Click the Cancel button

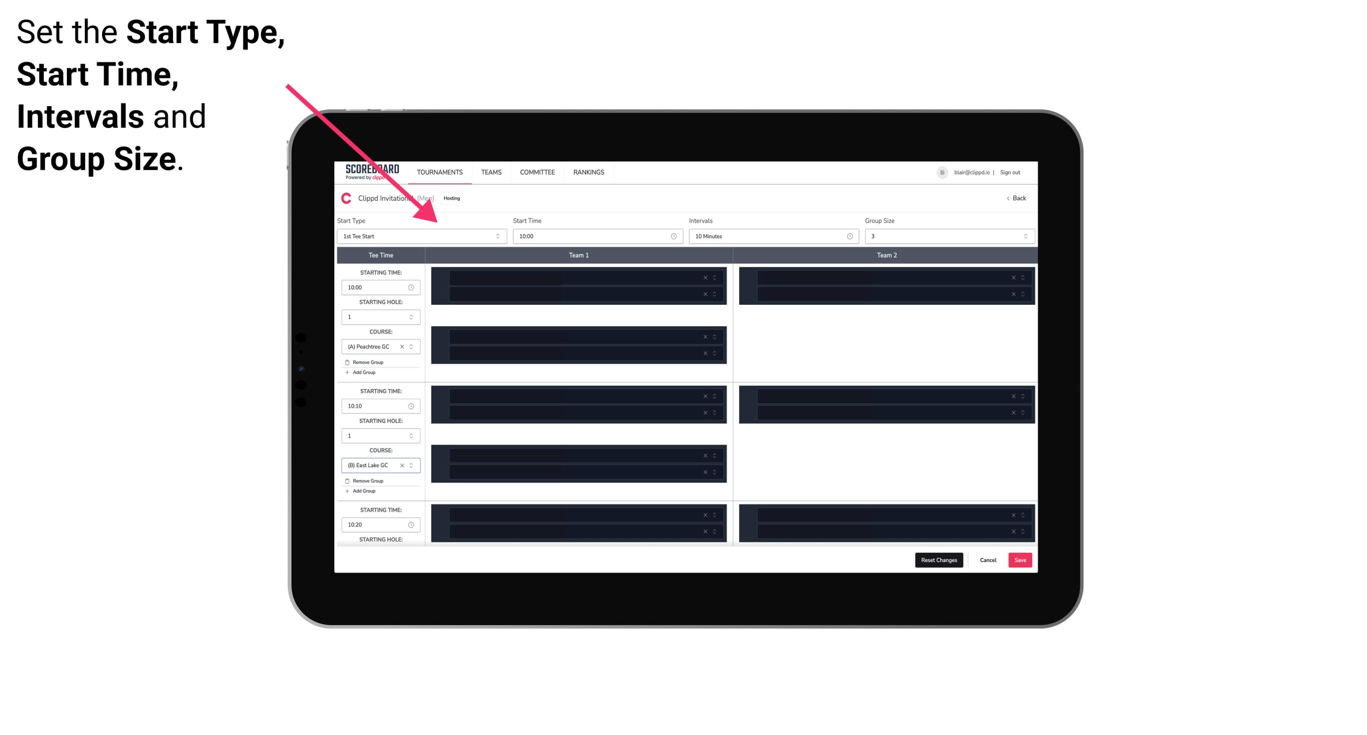click(988, 559)
